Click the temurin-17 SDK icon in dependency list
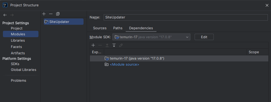Screen dimensions: 271x102 click(x=107, y=59)
